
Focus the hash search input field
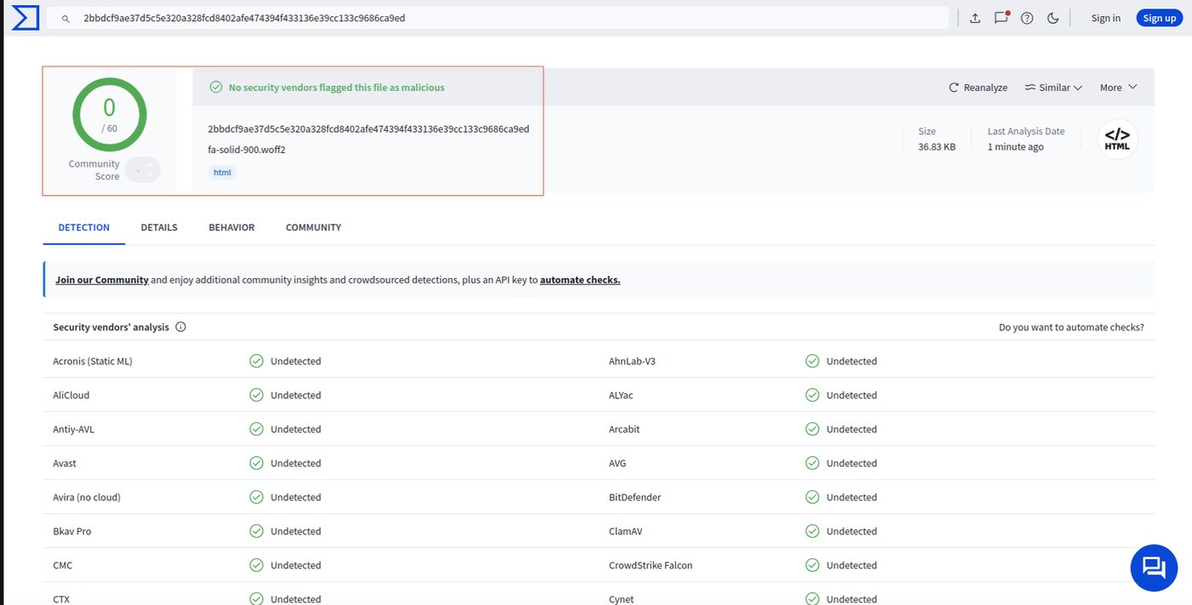[x=497, y=18]
